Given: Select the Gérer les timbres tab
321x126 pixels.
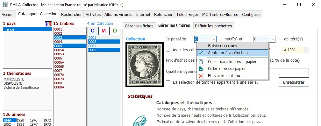Looking at the screenshot, I should coord(174,25).
